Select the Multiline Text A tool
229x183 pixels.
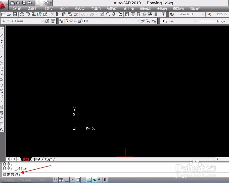coord(2,129)
